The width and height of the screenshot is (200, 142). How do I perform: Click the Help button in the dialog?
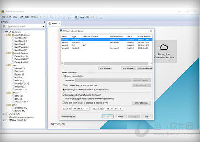147,117
